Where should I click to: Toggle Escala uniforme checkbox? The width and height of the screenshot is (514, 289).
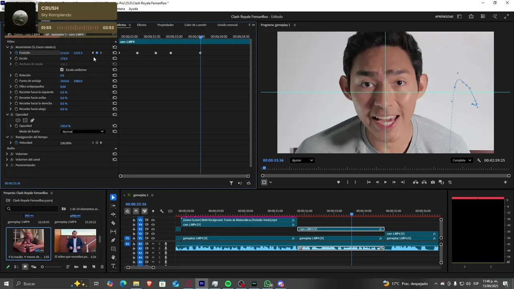pyautogui.click(x=62, y=70)
